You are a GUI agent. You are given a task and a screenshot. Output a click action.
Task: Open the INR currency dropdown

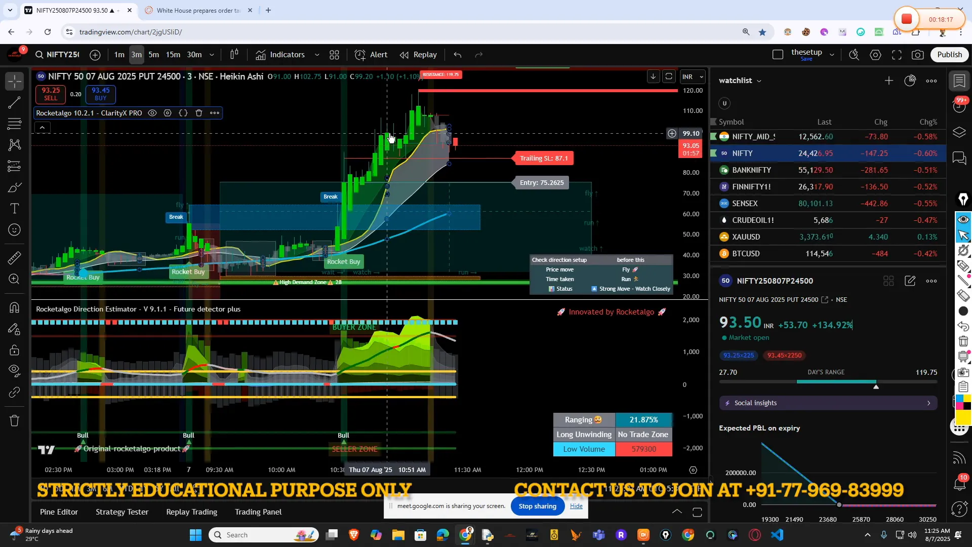tap(693, 77)
